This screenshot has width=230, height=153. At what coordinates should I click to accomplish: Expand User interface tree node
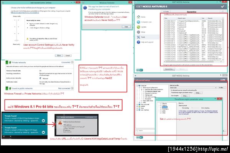click(137, 110)
